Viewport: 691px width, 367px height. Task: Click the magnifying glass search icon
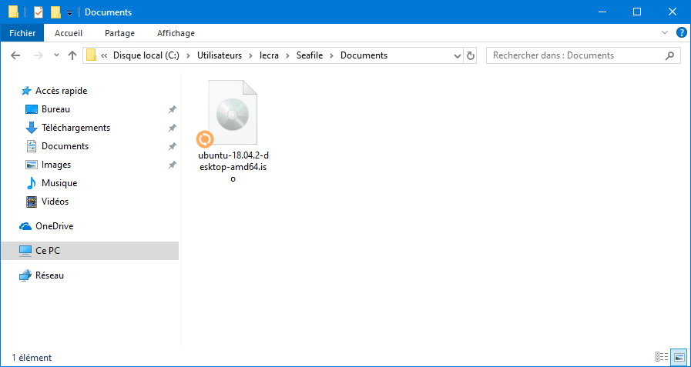click(669, 55)
